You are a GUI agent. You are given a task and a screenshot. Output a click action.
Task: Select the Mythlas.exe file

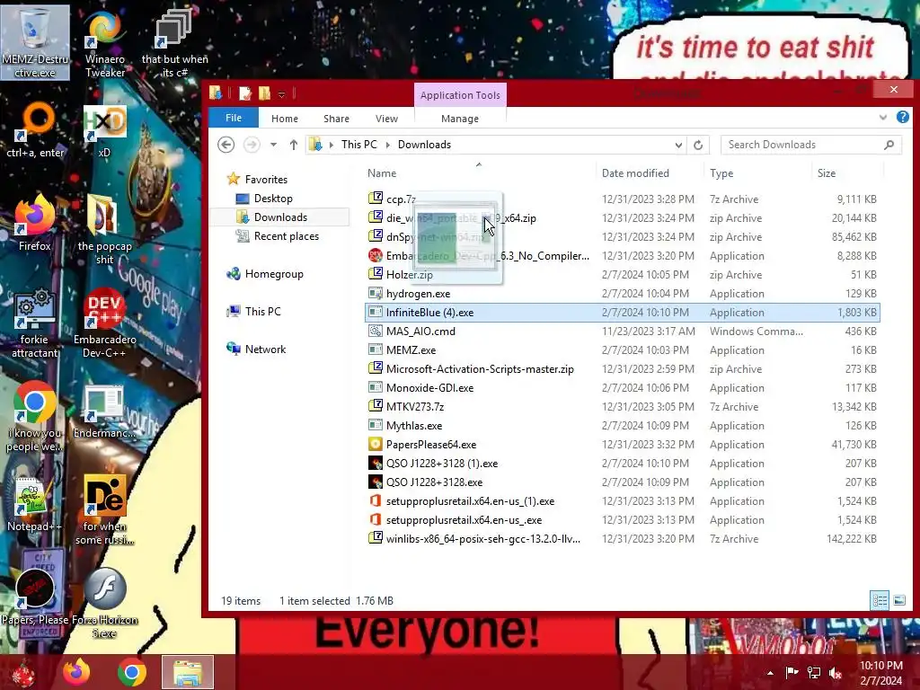[x=622, y=426]
